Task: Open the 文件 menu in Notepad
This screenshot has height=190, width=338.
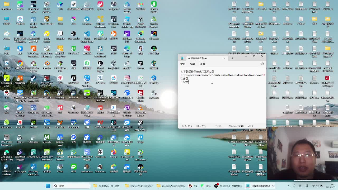Action: click(183, 64)
